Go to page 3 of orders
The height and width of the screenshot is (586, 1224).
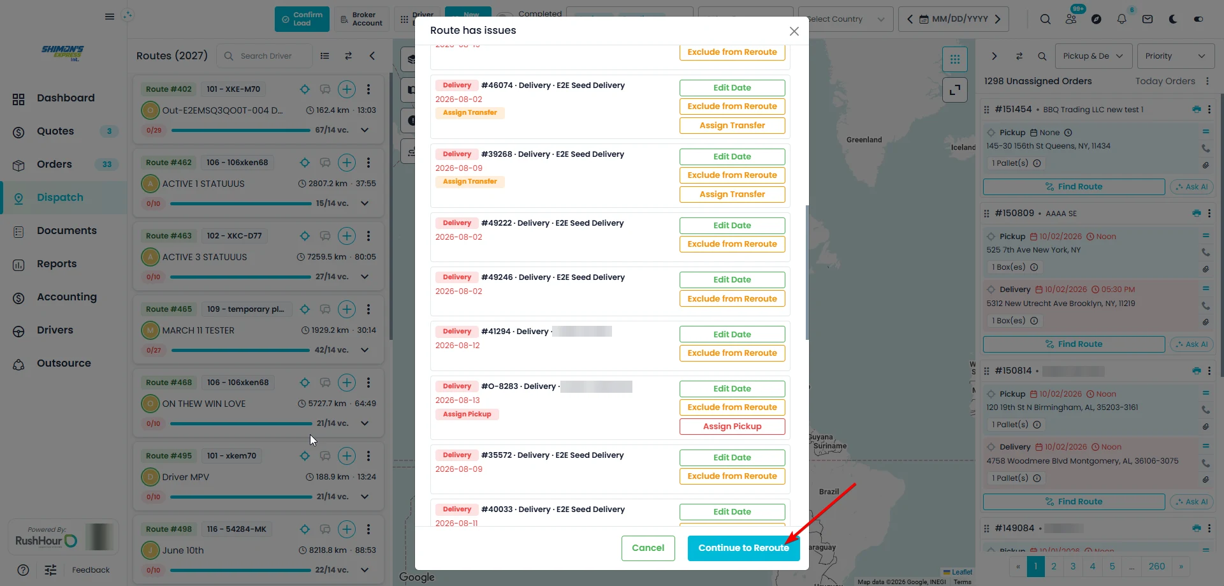[1074, 566]
